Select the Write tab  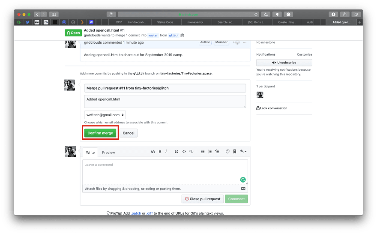(90, 153)
